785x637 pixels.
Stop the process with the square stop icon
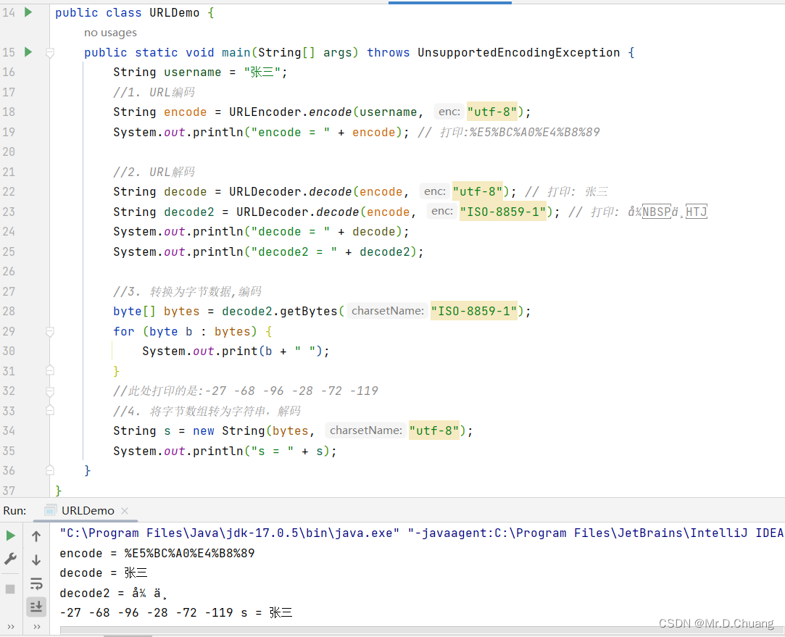click(10, 589)
